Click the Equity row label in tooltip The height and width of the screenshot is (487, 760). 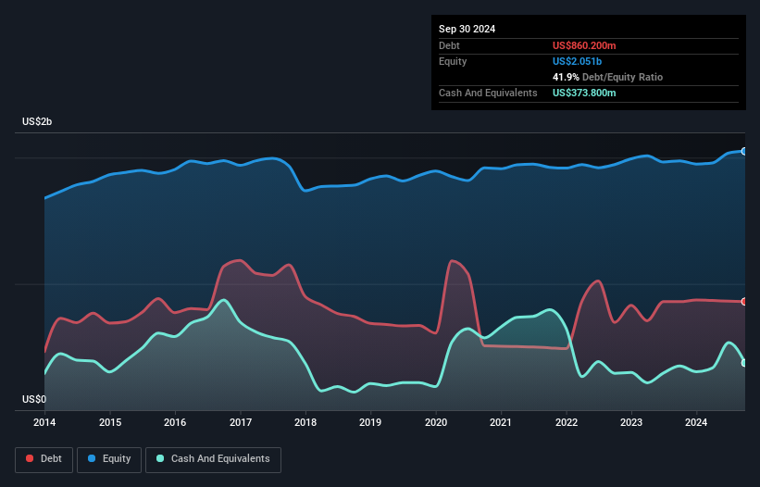(x=453, y=61)
